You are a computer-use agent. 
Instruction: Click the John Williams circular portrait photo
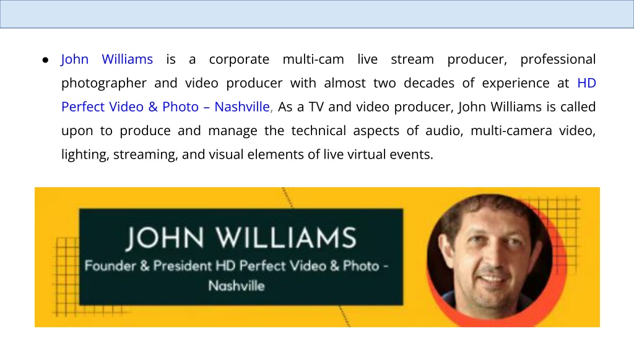click(x=490, y=257)
